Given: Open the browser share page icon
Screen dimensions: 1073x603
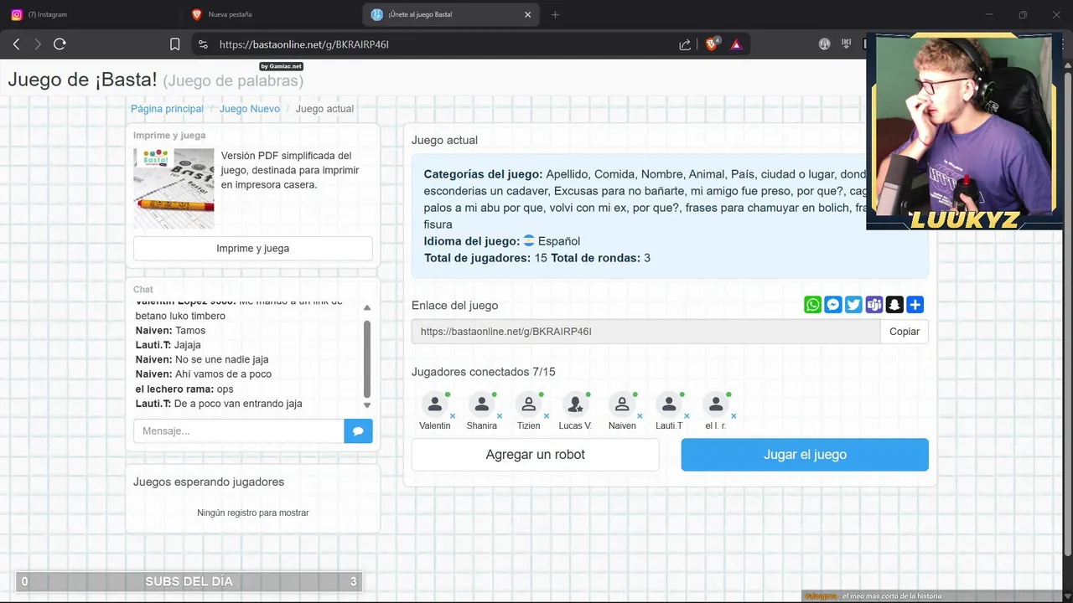Looking at the screenshot, I should point(685,44).
